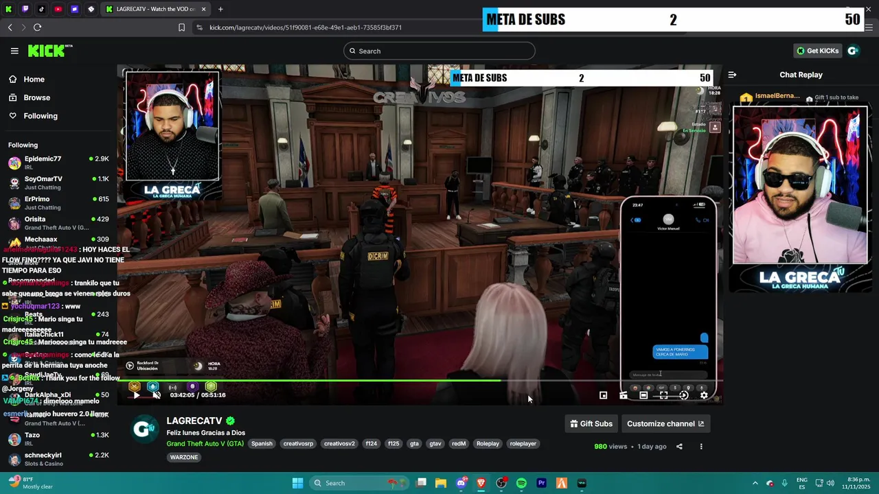
Task: Click the Kick logo
Action: 49,51
